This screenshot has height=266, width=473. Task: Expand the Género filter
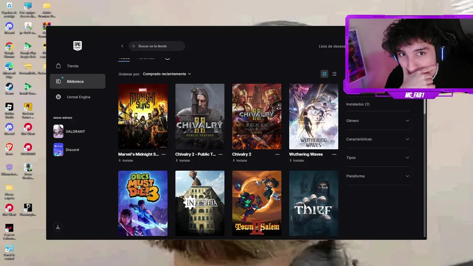[x=378, y=121]
